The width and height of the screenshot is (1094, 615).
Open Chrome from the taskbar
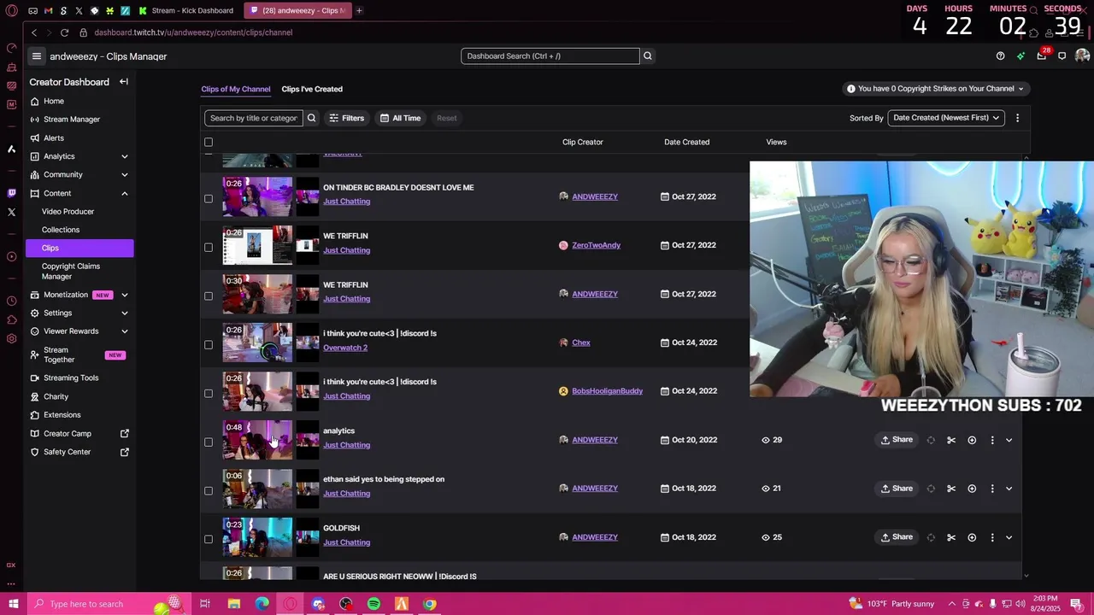(x=430, y=604)
